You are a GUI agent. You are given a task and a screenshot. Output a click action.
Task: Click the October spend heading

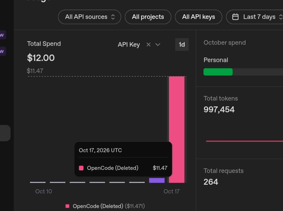point(225,43)
